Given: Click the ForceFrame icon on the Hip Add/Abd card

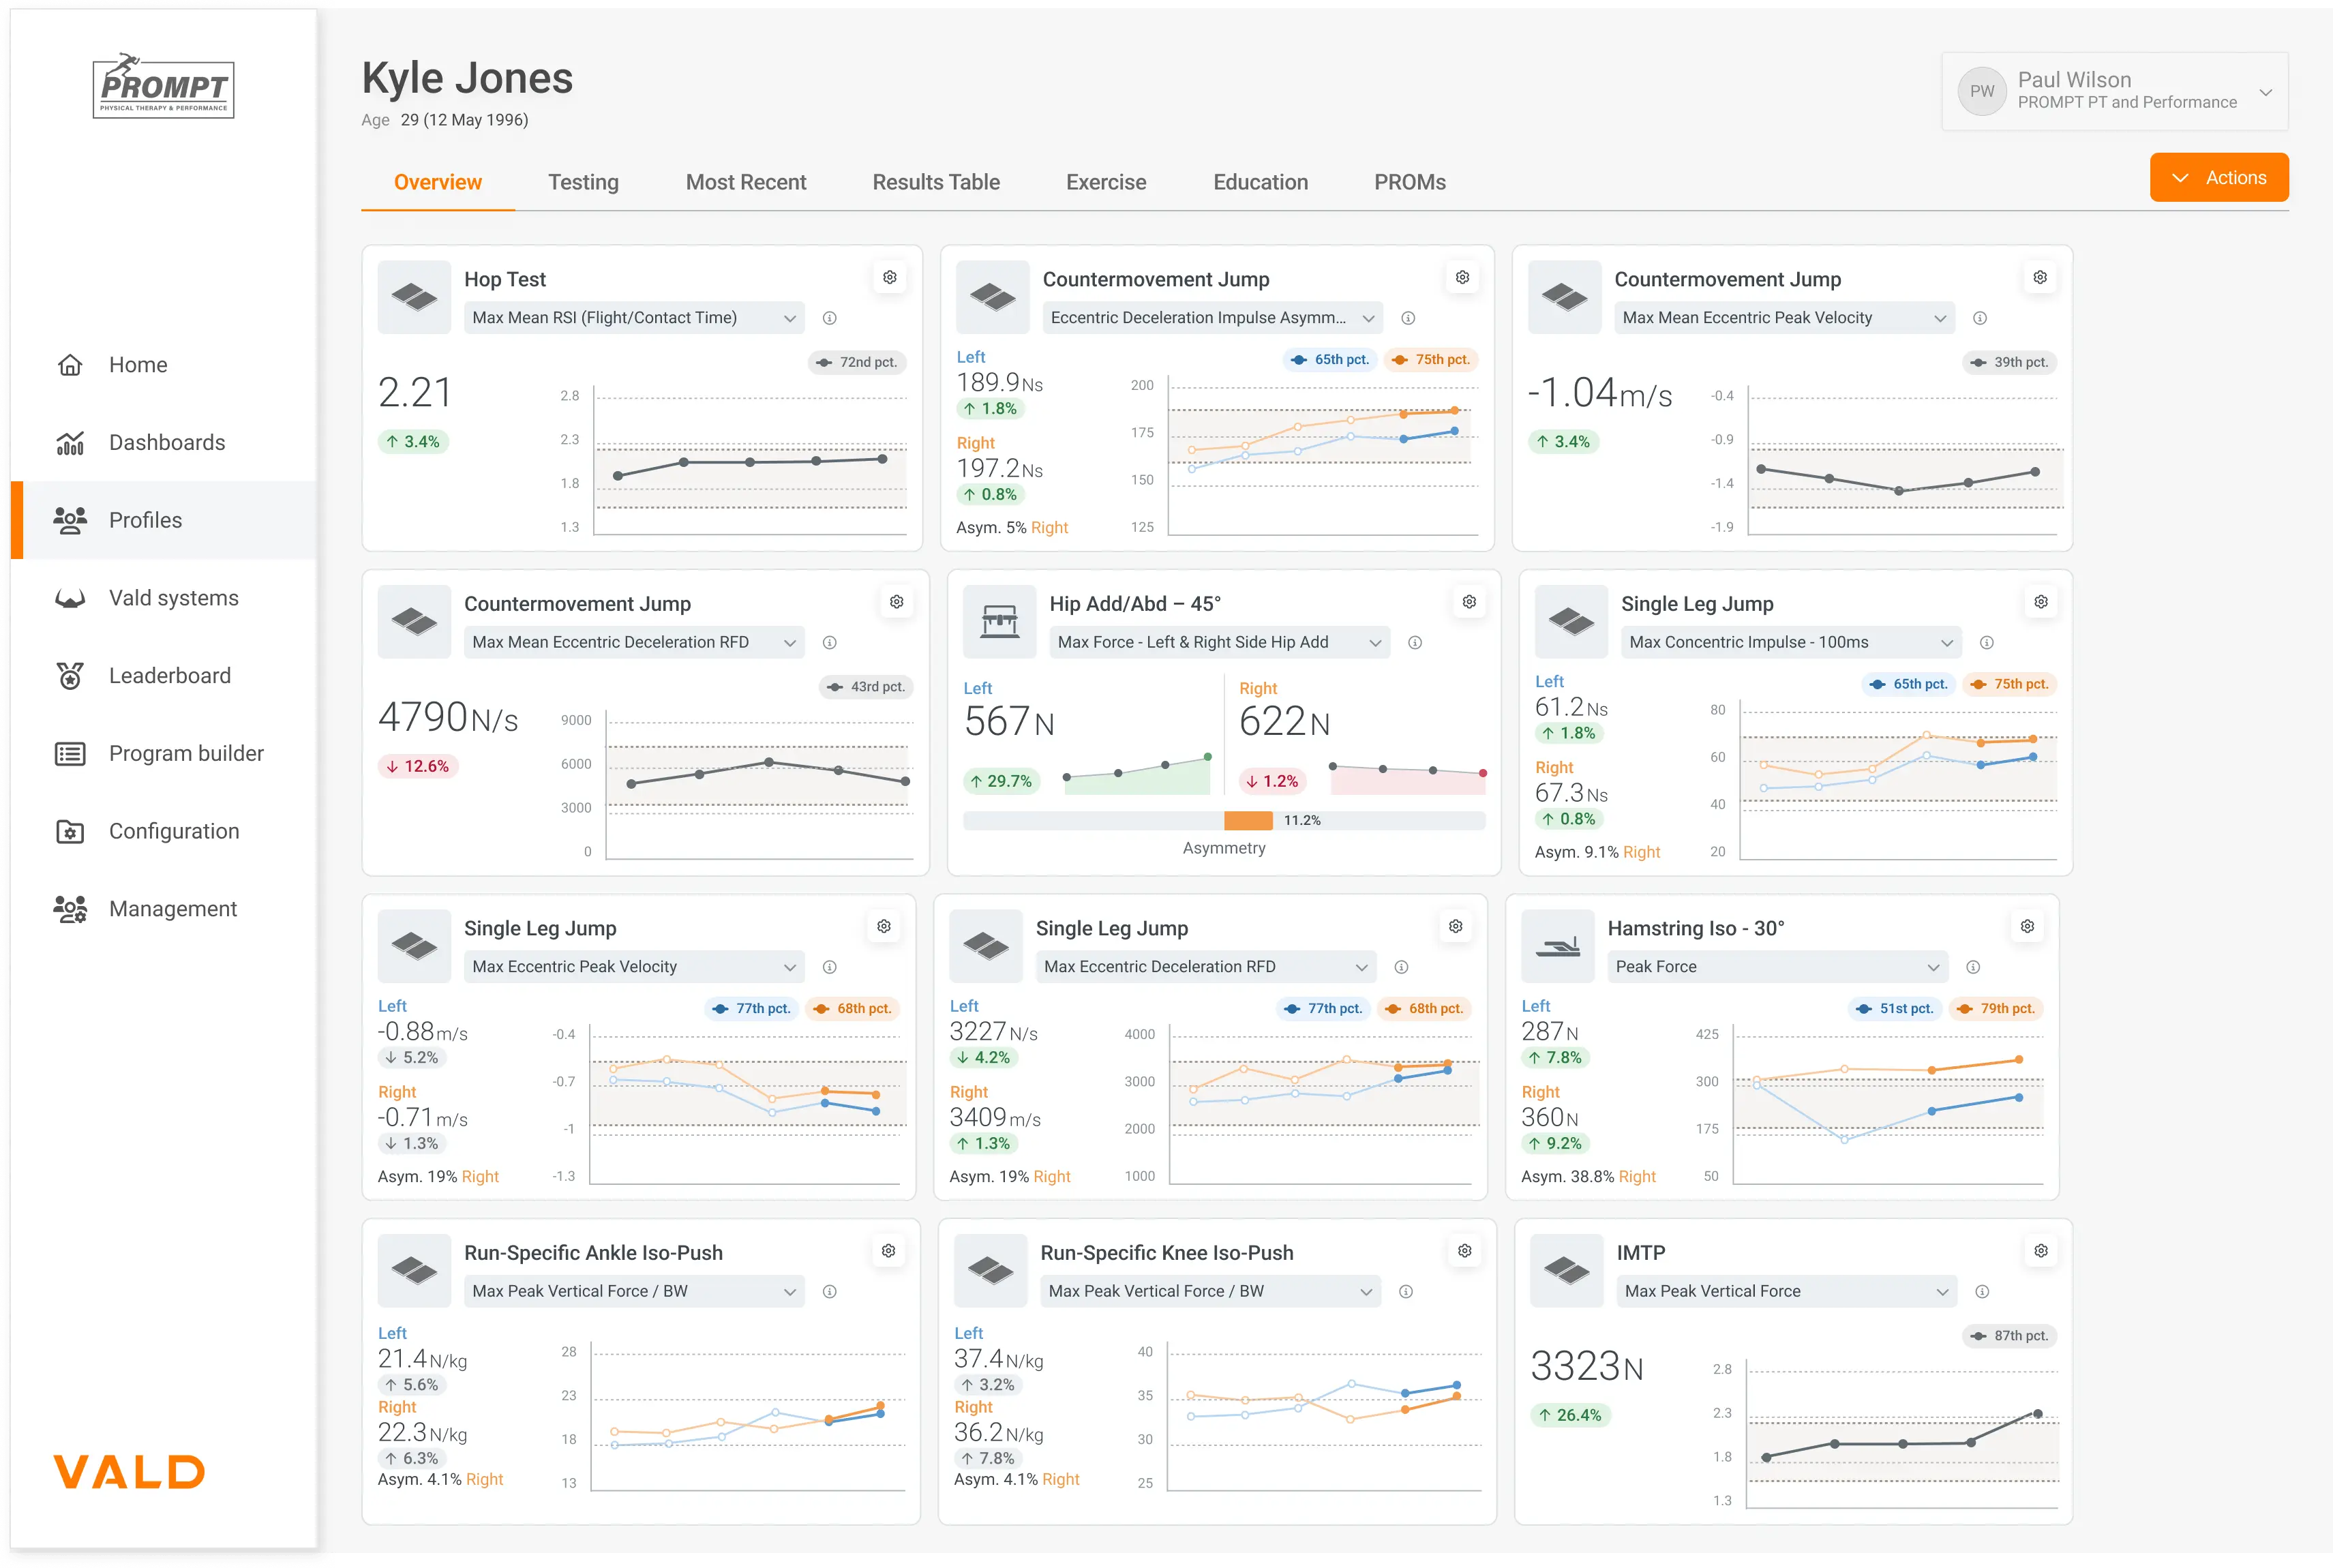Looking at the screenshot, I should [999, 621].
